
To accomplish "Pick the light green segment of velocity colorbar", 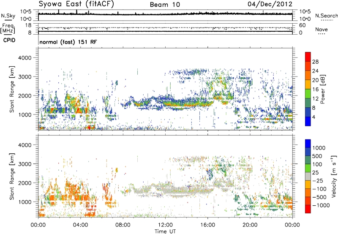I will pos(308,168).
